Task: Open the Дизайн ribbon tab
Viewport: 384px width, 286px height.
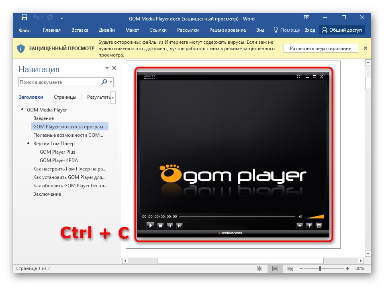Action: click(x=106, y=30)
